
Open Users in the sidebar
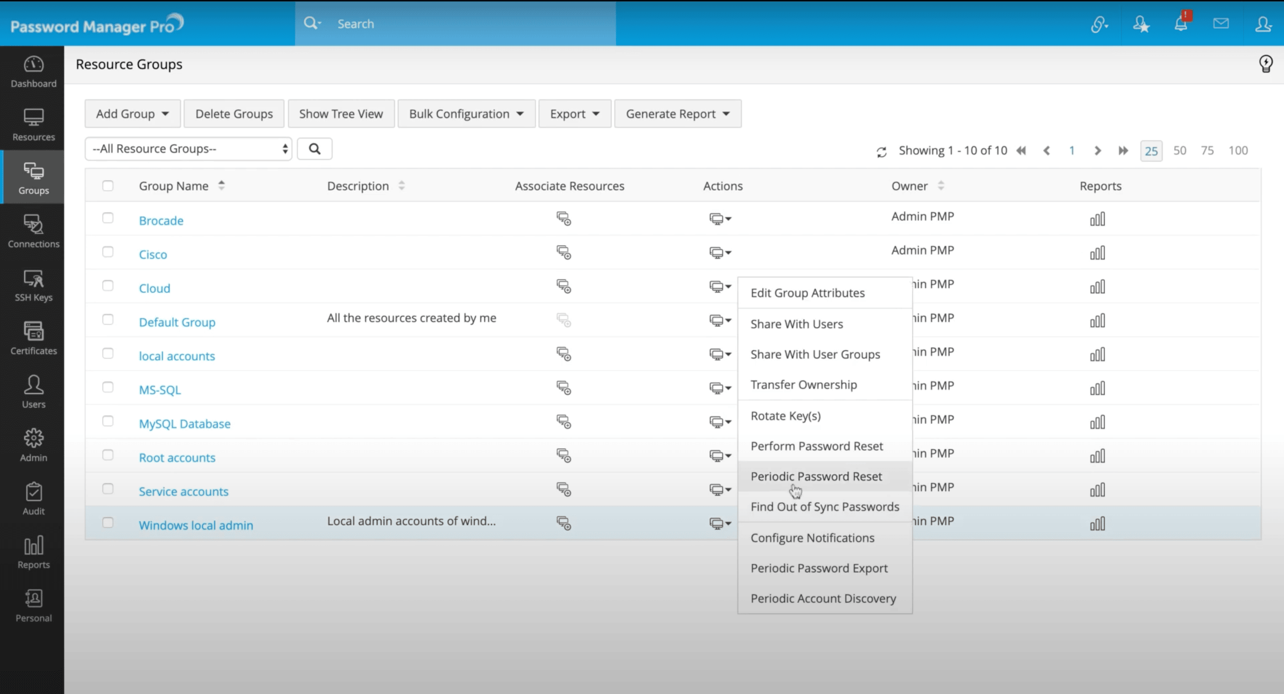pyautogui.click(x=33, y=392)
